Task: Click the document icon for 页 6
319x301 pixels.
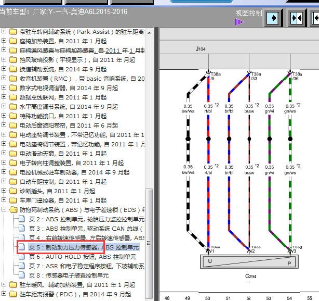Action: coord(22,256)
